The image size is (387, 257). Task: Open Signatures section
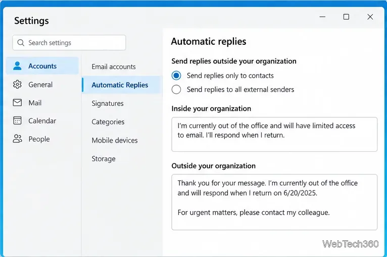point(108,103)
